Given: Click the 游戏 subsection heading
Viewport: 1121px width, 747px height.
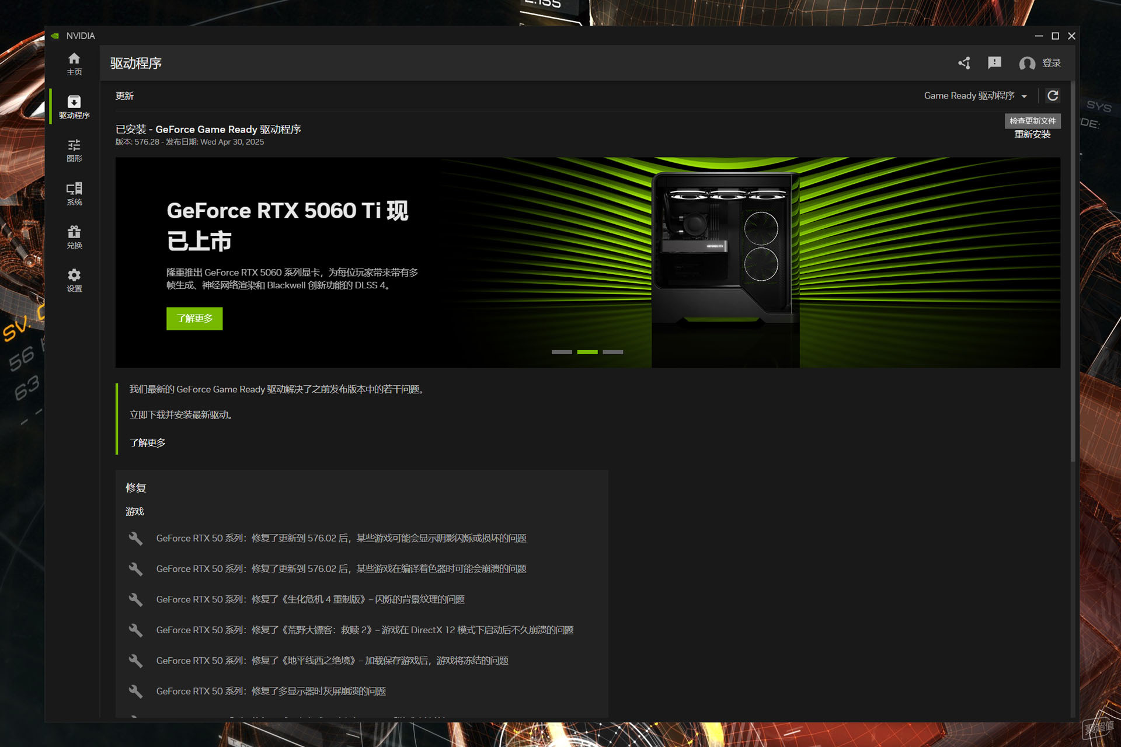Looking at the screenshot, I should [135, 512].
